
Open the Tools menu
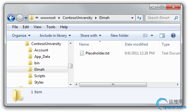[x=51, y=27]
